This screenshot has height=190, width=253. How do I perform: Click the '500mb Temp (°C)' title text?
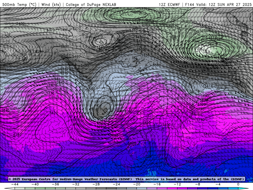(19, 4)
